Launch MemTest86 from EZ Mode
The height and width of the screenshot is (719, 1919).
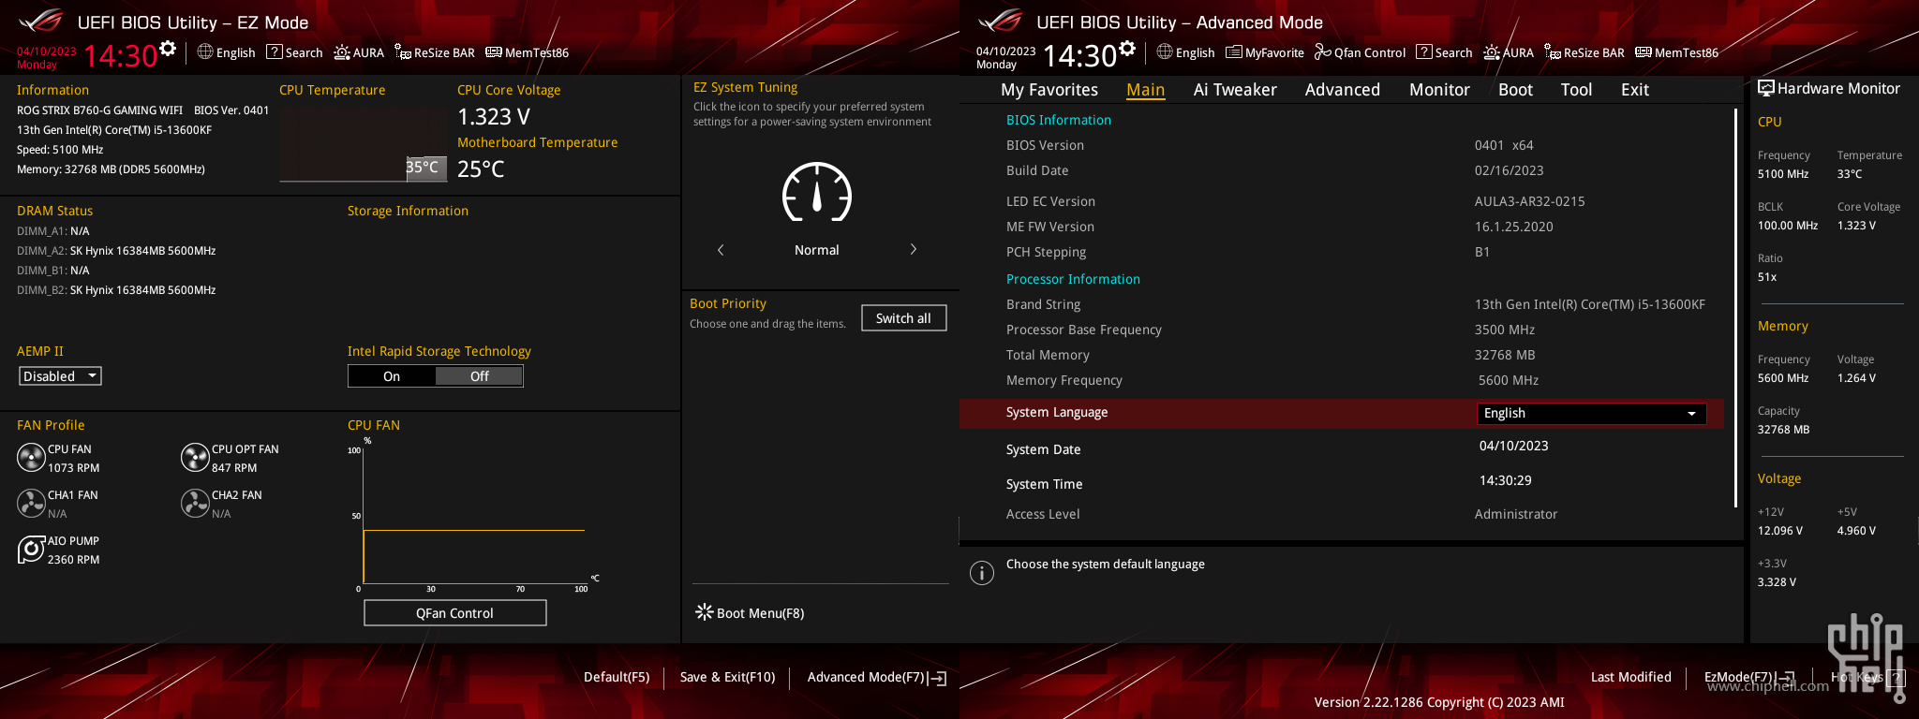(x=528, y=52)
